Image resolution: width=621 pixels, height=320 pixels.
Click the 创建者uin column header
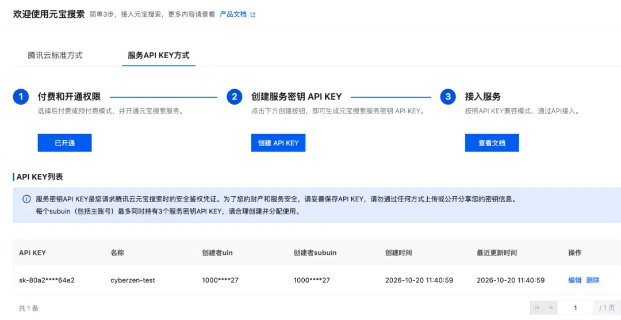pos(217,253)
